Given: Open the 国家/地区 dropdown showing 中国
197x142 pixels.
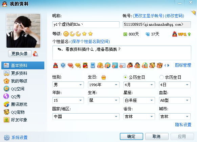Looking at the screenshot, I should coord(86,117).
